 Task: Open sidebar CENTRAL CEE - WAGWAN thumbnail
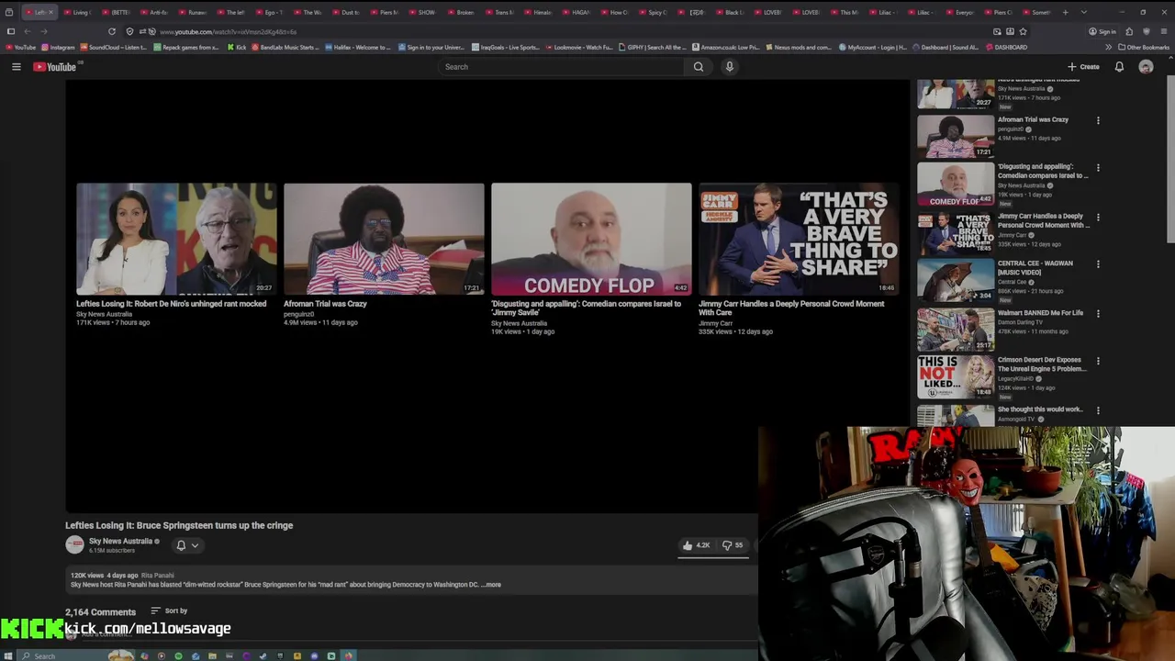(956, 280)
